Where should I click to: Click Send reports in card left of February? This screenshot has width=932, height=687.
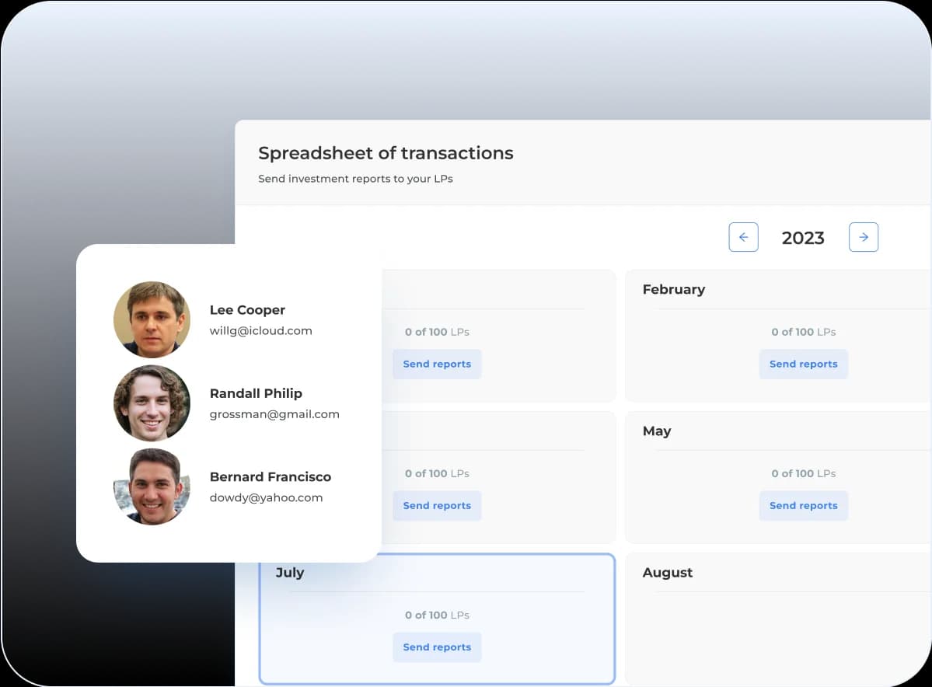[437, 364]
